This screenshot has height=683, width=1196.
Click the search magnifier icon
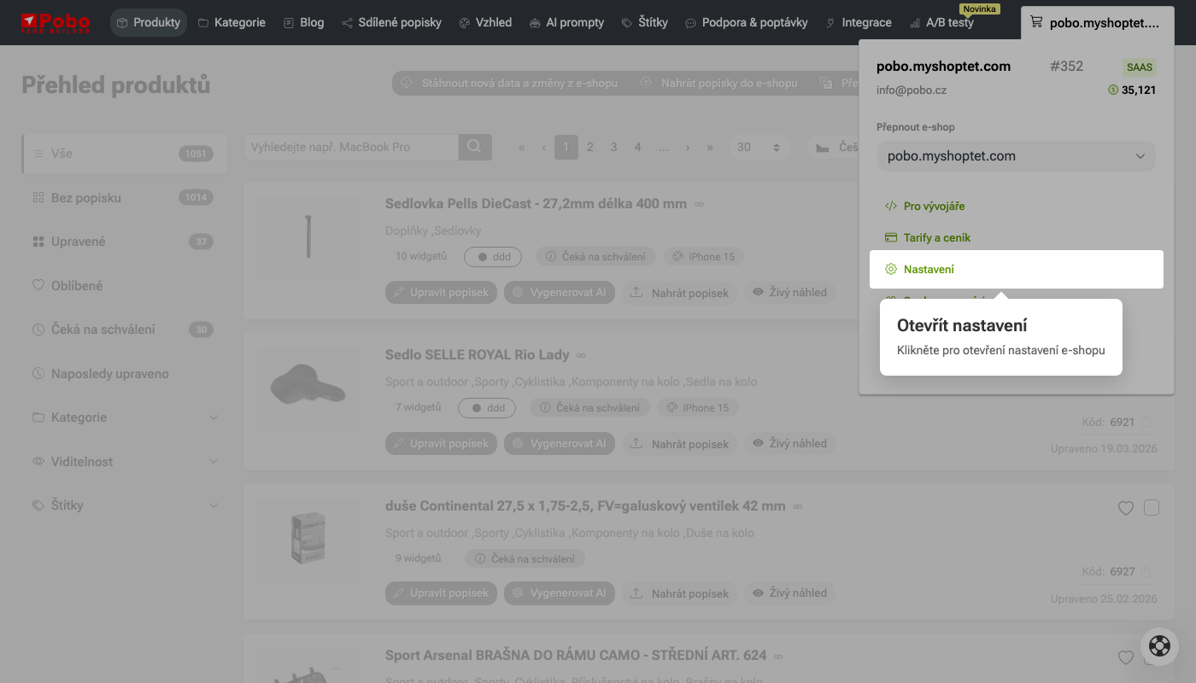474,146
